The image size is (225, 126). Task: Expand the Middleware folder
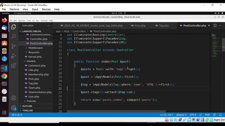pyautogui.click(x=36, y=48)
